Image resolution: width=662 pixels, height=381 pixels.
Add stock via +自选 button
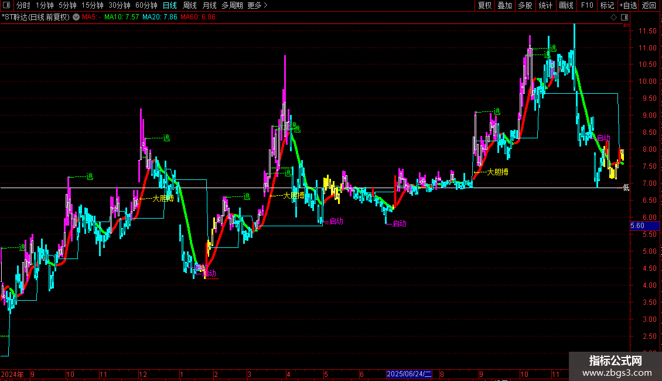(x=628, y=5)
